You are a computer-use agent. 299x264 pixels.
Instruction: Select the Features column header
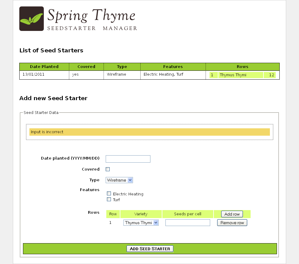[173, 66]
